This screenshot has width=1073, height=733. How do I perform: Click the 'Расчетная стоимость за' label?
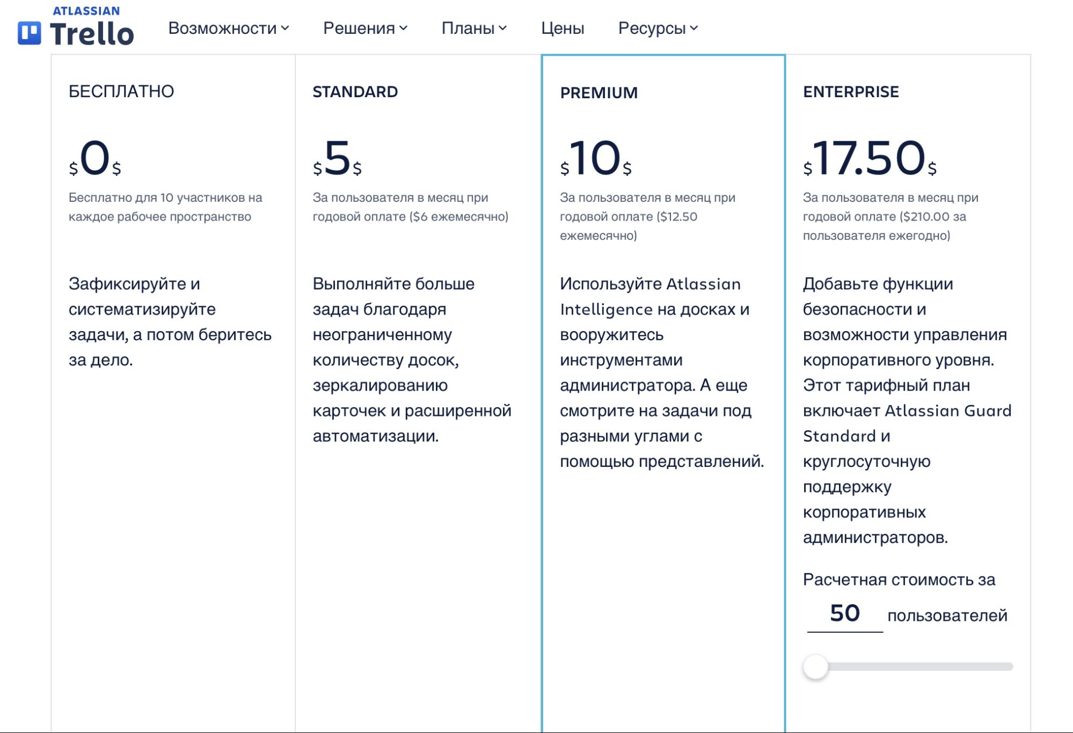click(899, 580)
